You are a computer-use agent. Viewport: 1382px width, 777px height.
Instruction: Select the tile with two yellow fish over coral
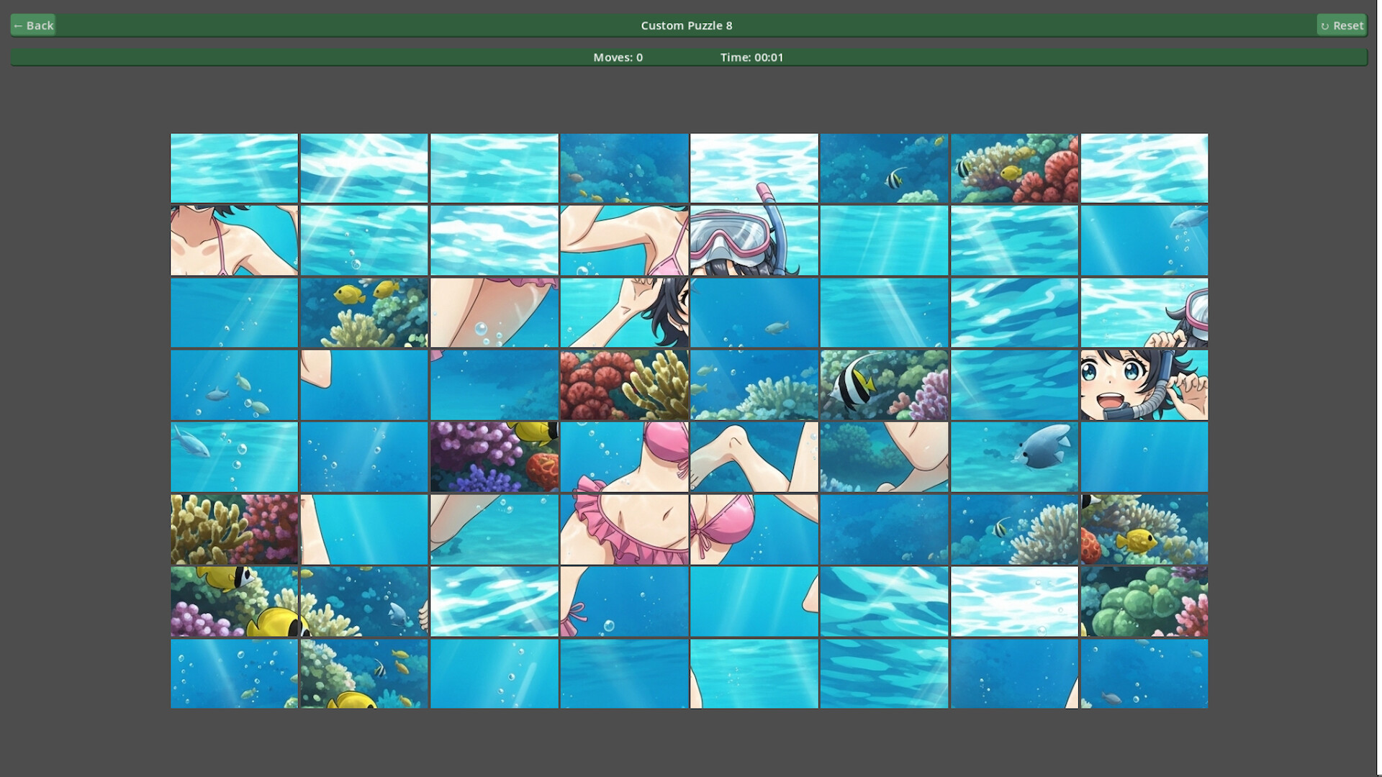tap(364, 312)
